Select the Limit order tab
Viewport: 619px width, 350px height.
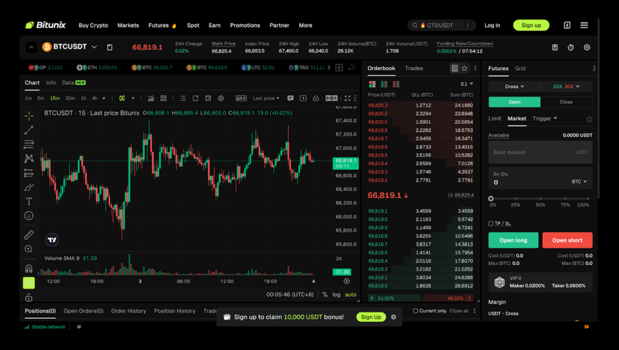click(494, 118)
